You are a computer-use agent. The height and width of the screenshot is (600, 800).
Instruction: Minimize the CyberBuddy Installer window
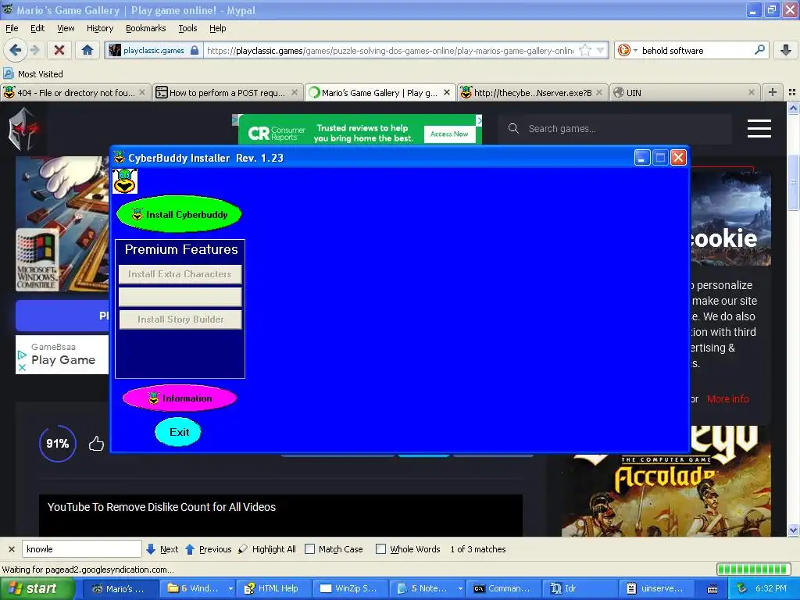(x=642, y=158)
